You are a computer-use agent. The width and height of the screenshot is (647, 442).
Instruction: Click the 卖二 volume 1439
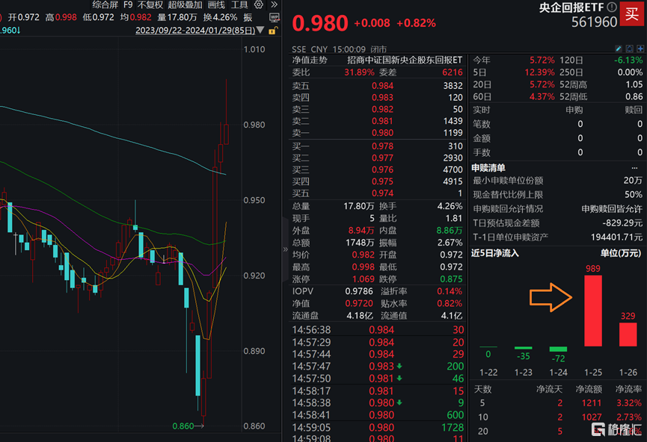(453, 121)
